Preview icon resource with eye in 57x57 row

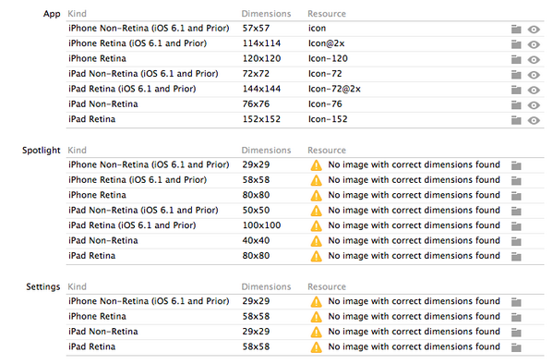coord(534,30)
